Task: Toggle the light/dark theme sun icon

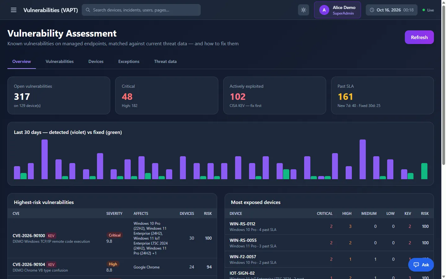Action: click(x=304, y=10)
